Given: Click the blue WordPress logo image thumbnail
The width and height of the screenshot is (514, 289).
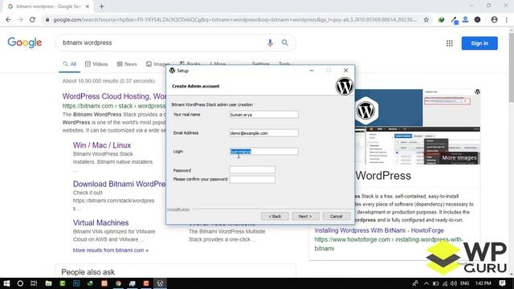Looking at the screenshot, I should 389,108.
